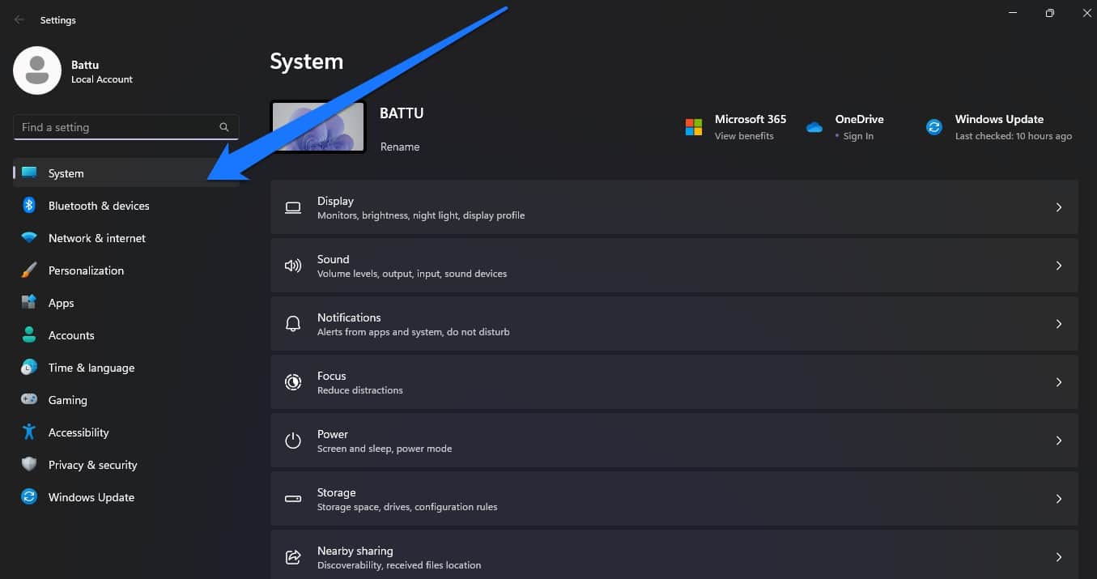Image resolution: width=1097 pixels, height=579 pixels.
Task: Click the Windows bloom wallpaper thumbnail
Action: pyautogui.click(x=318, y=126)
